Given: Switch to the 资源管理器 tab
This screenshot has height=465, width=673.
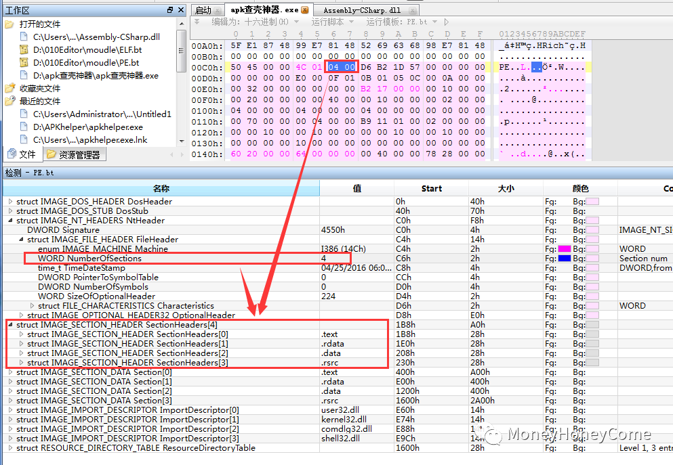Looking at the screenshot, I should click(74, 154).
